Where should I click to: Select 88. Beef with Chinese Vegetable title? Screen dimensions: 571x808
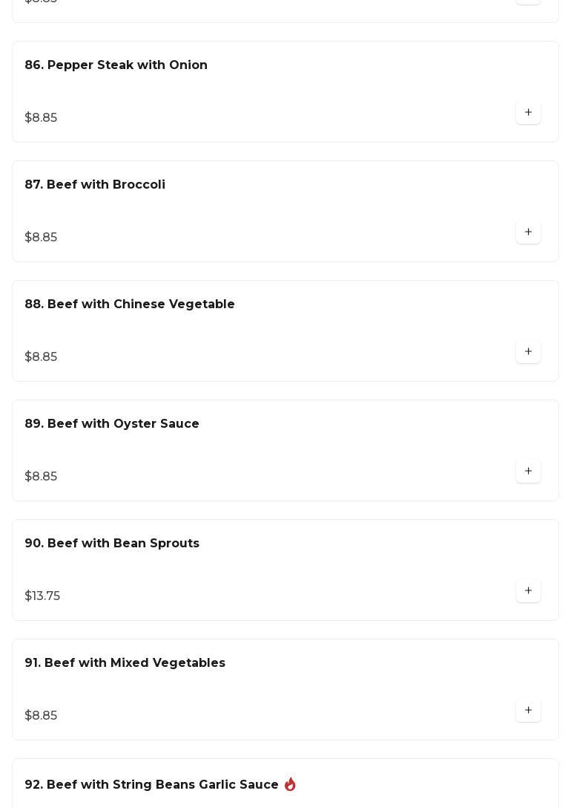click(x=130, y=304)
